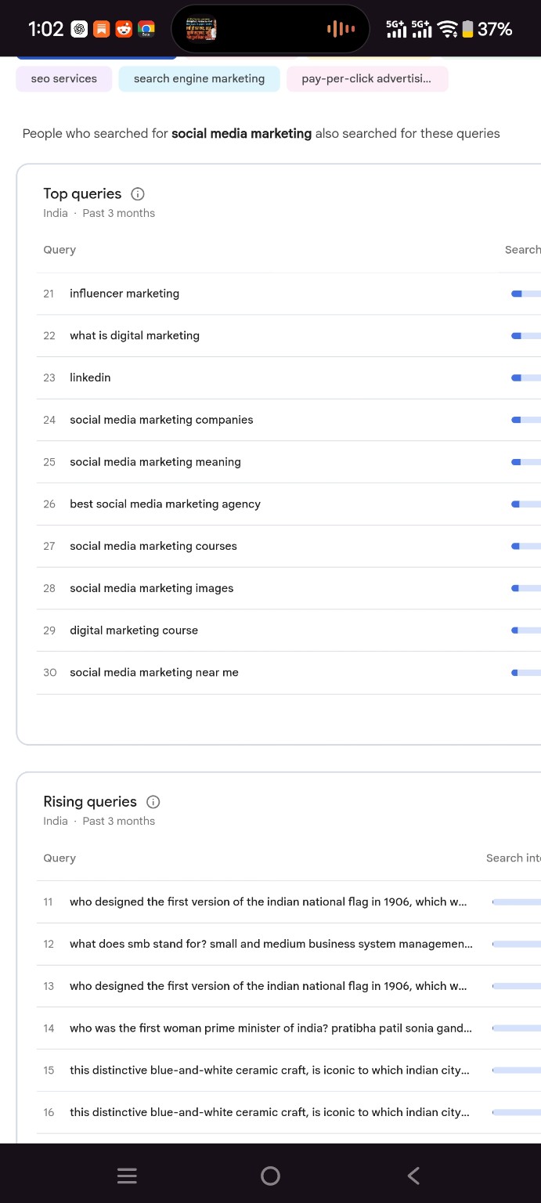
Task: Open rising query 15 about ceramic craft
Action: coord(269,1071)
